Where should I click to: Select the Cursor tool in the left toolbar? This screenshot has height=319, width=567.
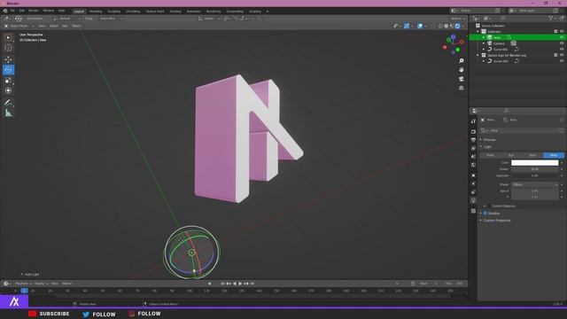click(8, 48)
